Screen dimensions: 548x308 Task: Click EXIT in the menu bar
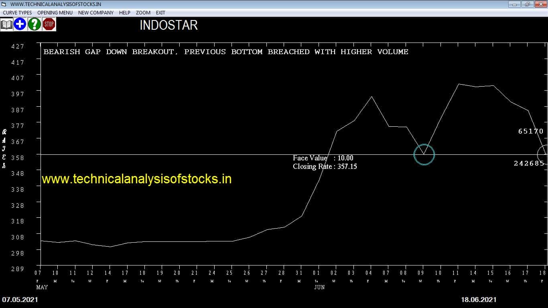160,12
